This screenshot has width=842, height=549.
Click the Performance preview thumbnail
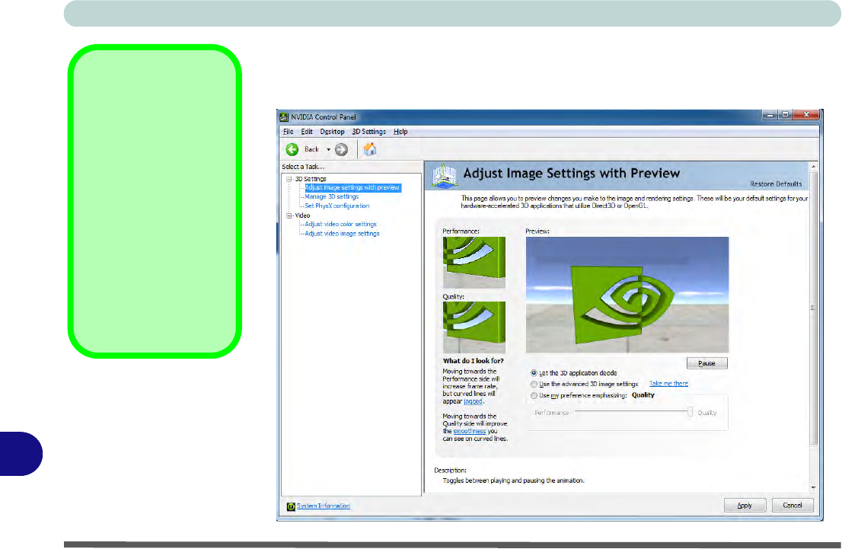pos(474,262)
